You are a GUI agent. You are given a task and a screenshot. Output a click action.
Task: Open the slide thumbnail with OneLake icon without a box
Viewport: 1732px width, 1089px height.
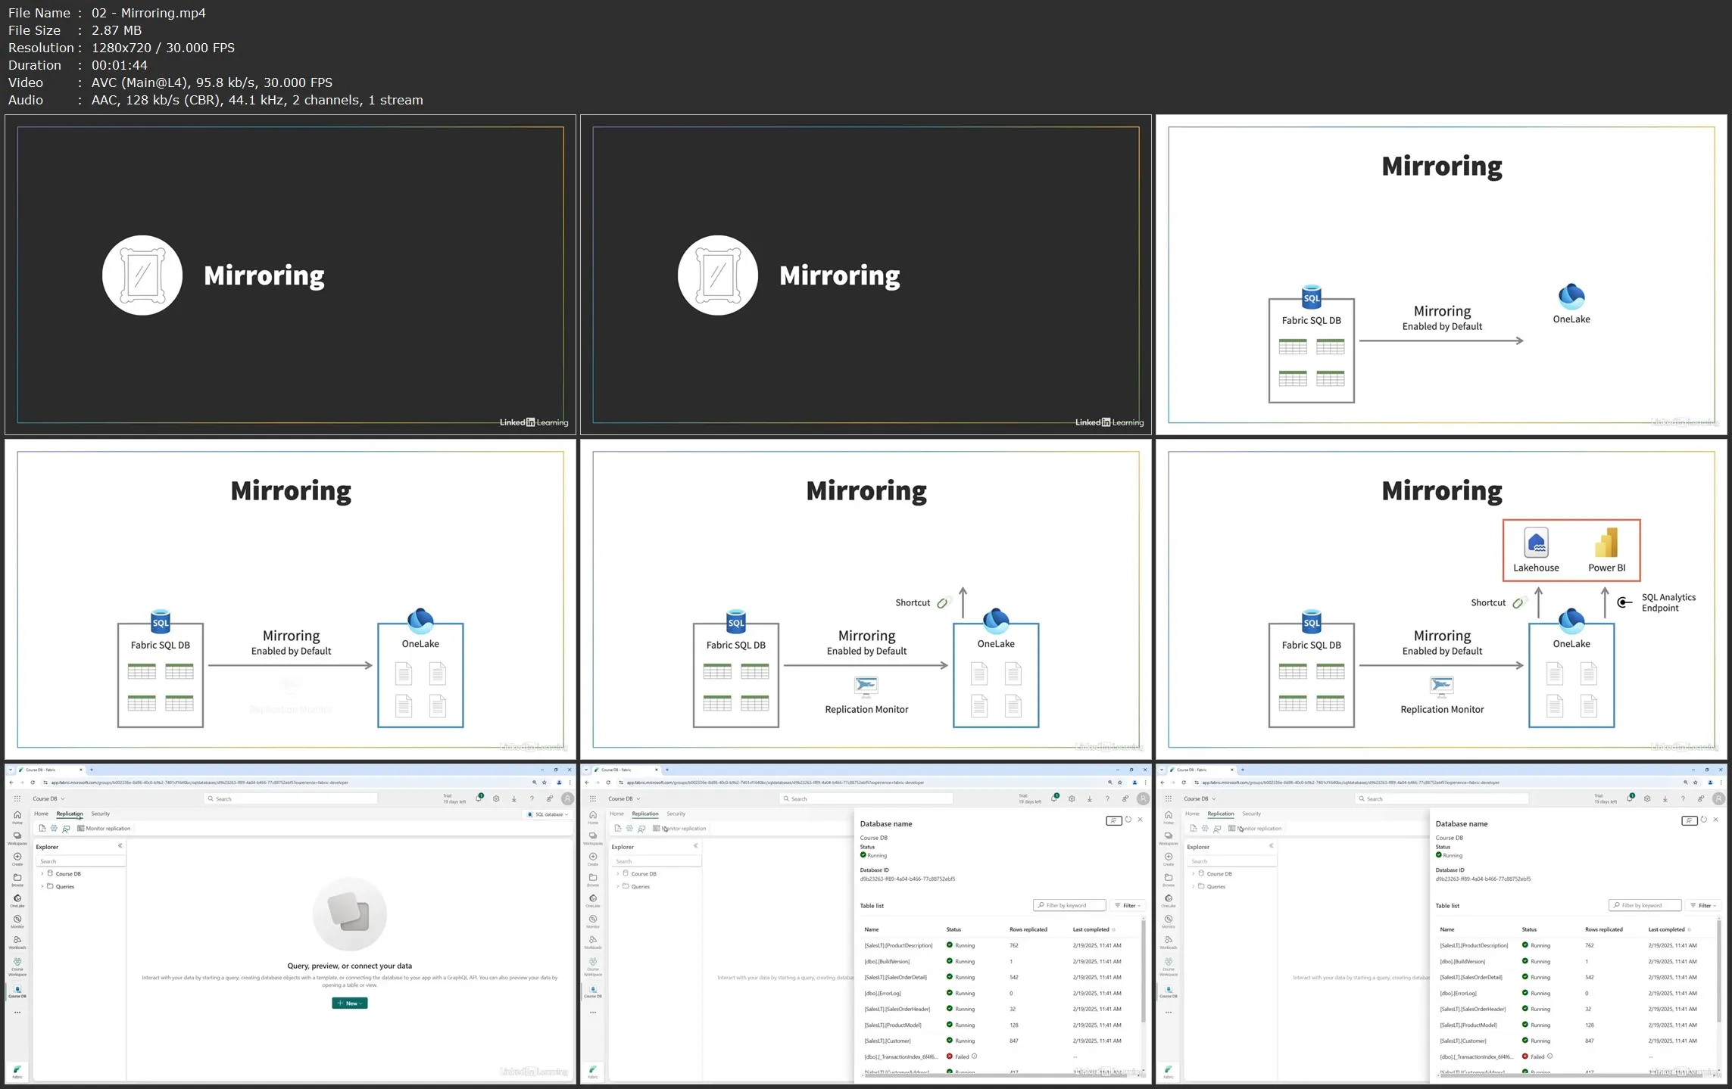(x=1441, y=275)
